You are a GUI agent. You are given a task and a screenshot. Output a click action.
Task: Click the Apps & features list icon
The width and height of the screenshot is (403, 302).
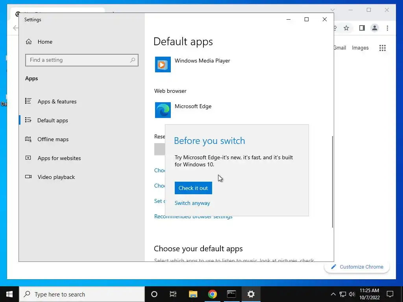pyautogui.click(x=28, y=101)
